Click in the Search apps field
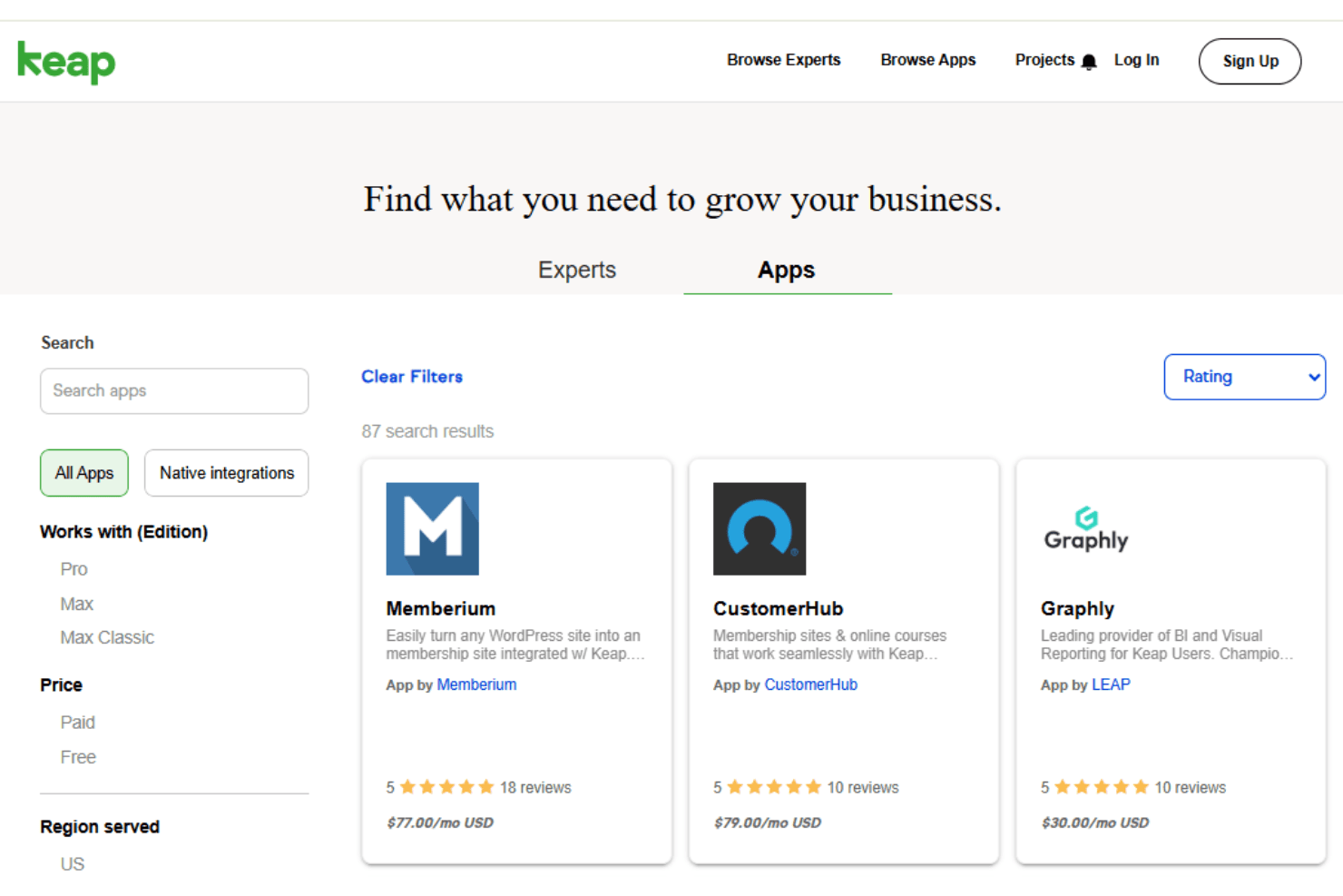 [x=174, y=391]
